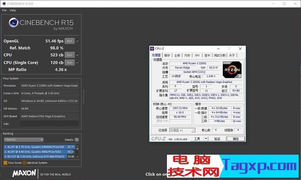This screenshot has width=301, height=180.
Task: Click the ranking list scrollbar
Action: pos(77,151)
